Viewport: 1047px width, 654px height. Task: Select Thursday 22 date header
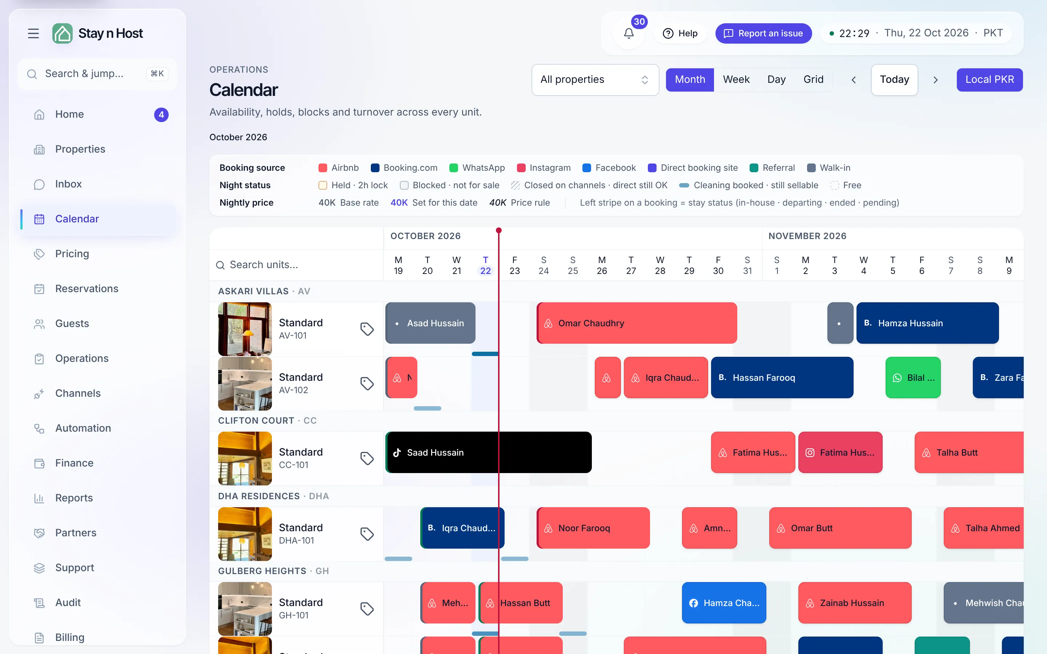click(x=485, y=265)
